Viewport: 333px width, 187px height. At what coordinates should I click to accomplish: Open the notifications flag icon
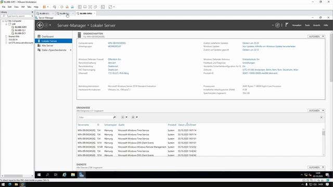[287, 25]
